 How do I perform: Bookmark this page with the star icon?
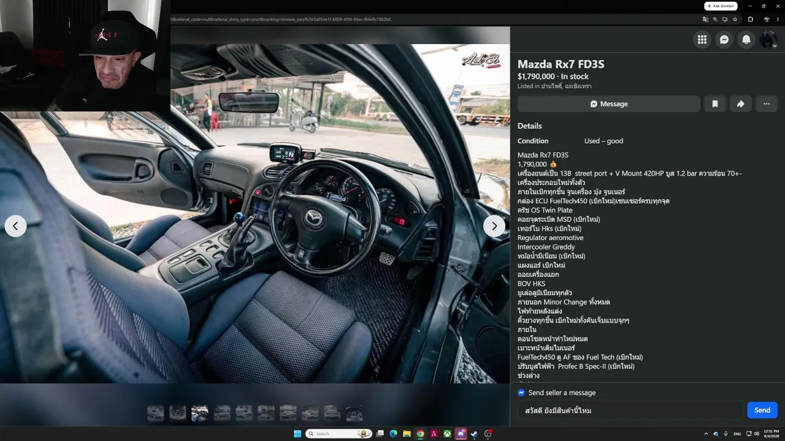click(x=735, y=19)
